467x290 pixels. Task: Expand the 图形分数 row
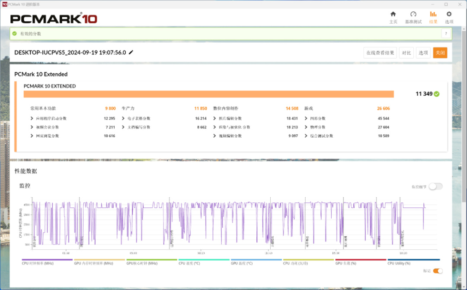coord(306,118)
